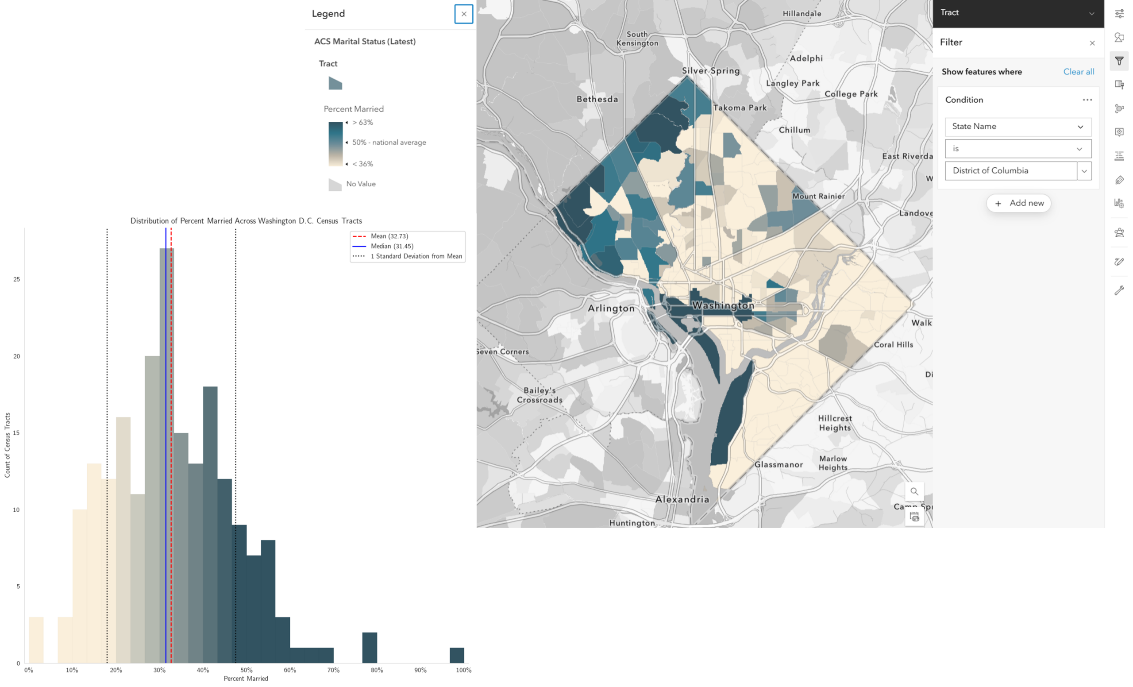
Task: Open the Aggregation clustering icon
Action: (x=1119, y=108)
